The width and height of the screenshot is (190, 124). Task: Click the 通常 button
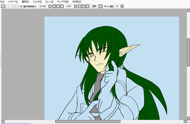click(94, 6)
